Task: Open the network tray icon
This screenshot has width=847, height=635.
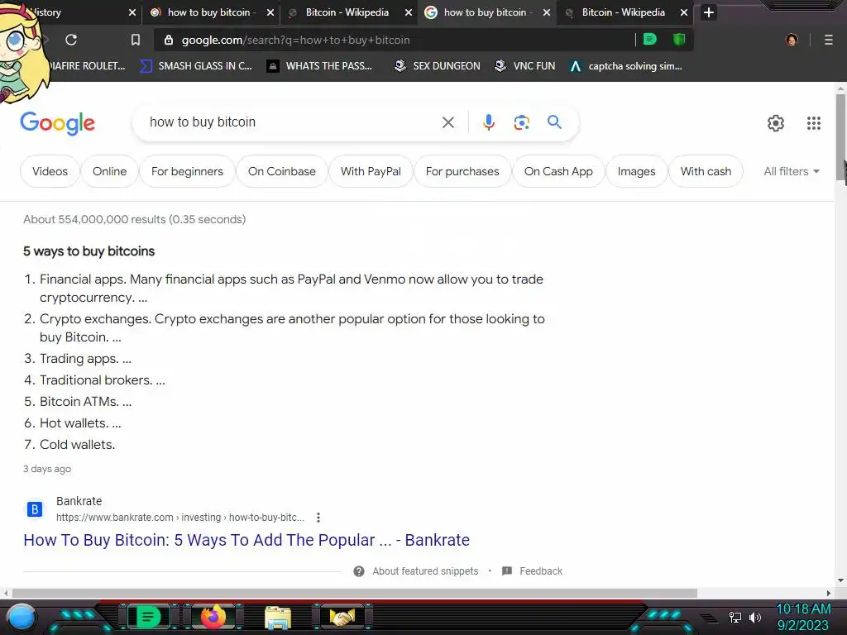Action: coord(735,617)
